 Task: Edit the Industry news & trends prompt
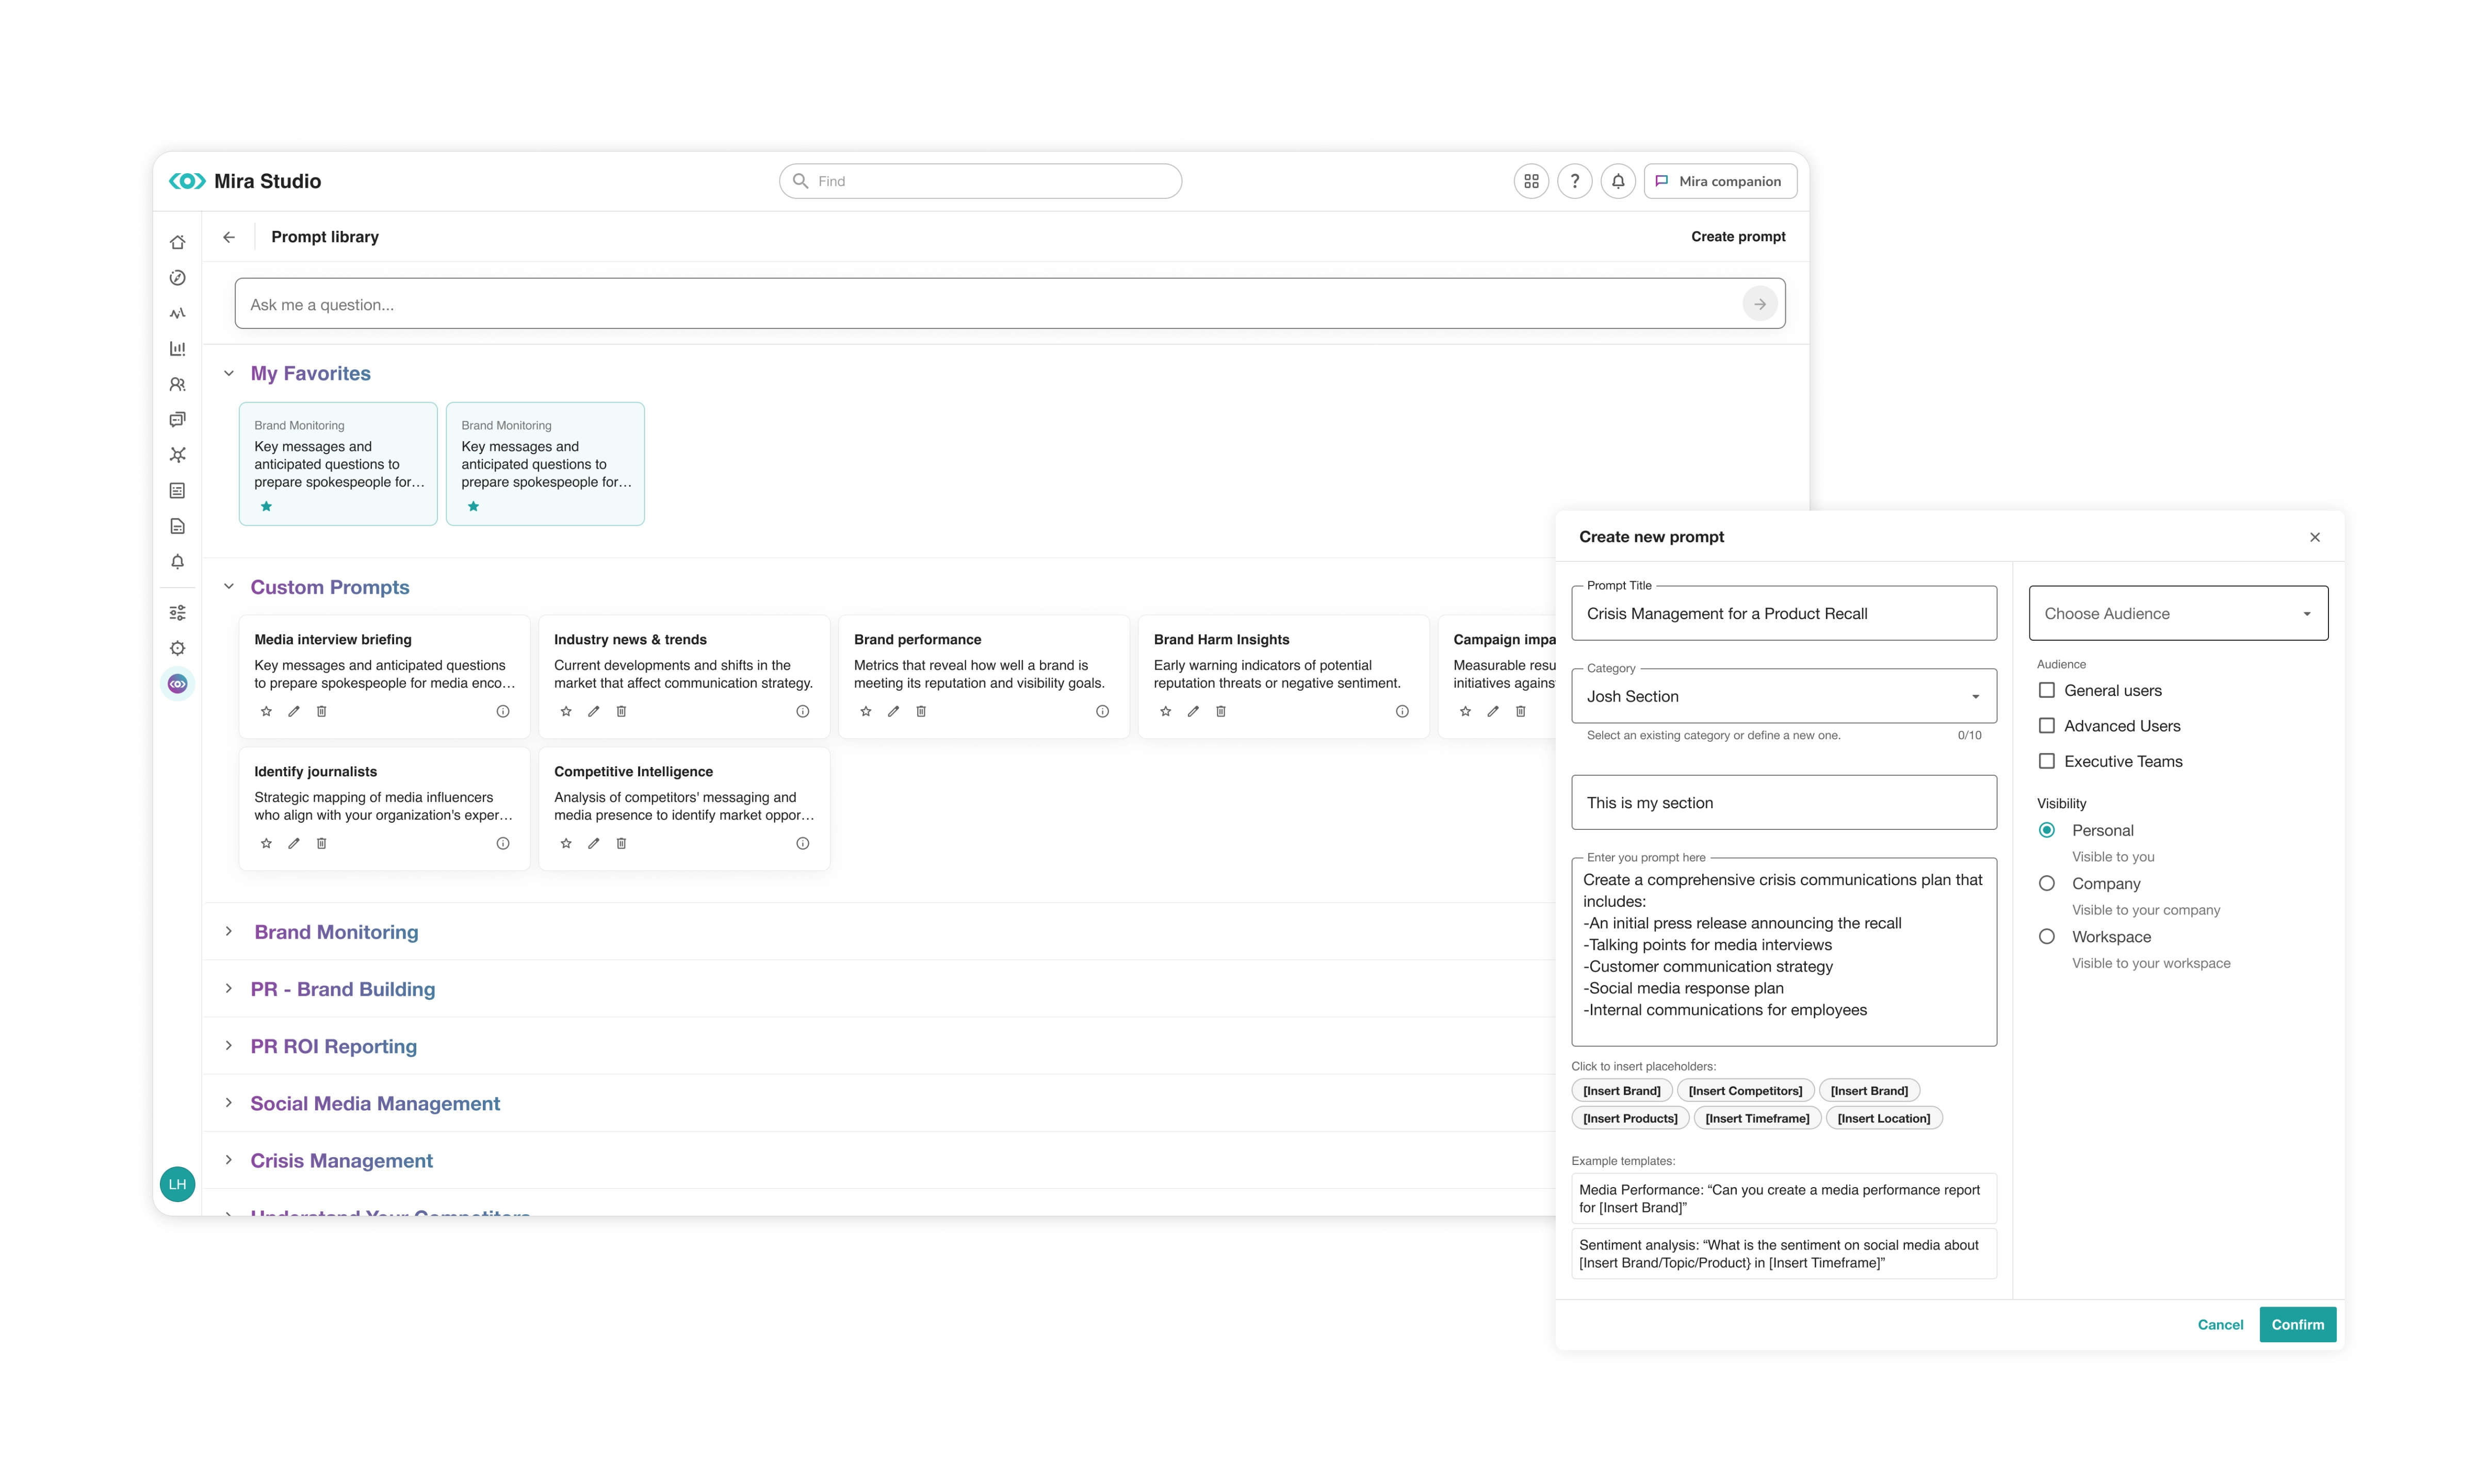click(593, 711)
